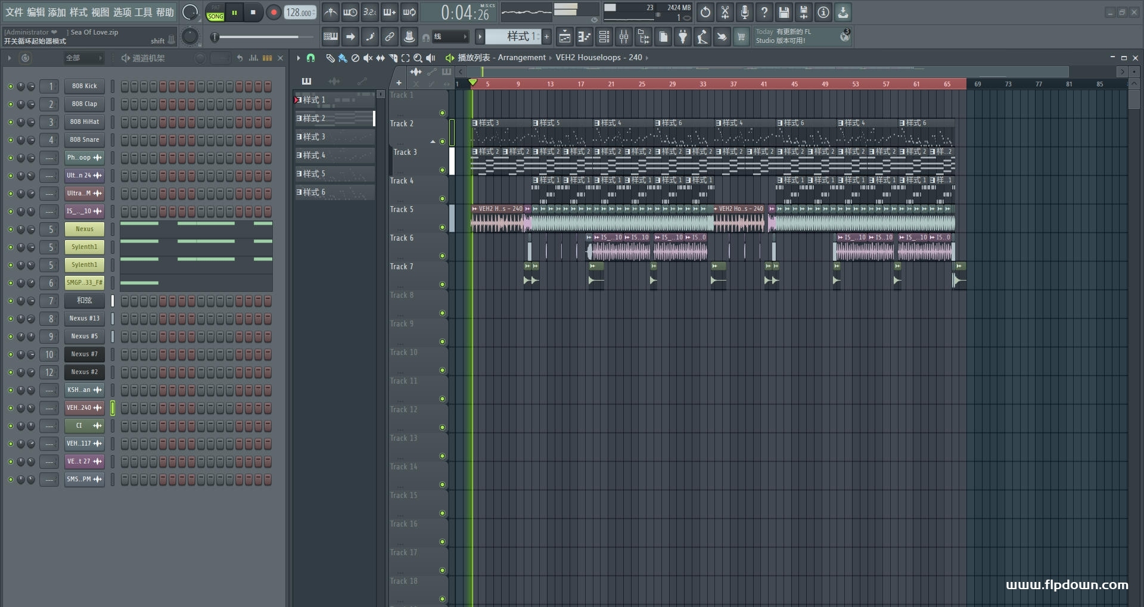Viewport: 1144px width, 607px height.
Task: Switch the PAT/SONG mode toggle
Action: [215, 13]
